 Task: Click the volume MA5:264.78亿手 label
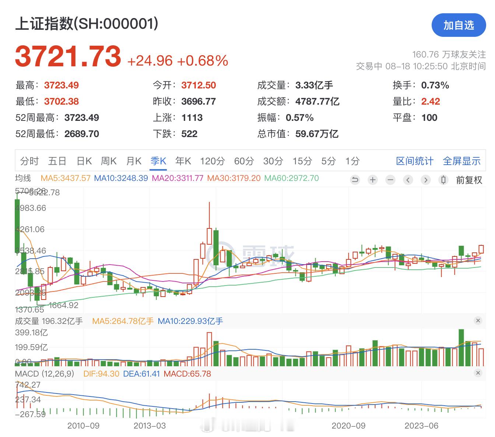coord(123,321)
